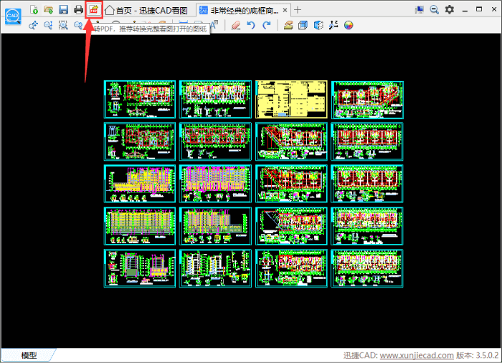The image size is (502, 363).
Task: Click the convert to PDF icon
Action: (x=93, y=9)
